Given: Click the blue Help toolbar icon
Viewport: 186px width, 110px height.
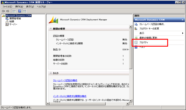Looking at the screenshot, I should click(20, 11).
